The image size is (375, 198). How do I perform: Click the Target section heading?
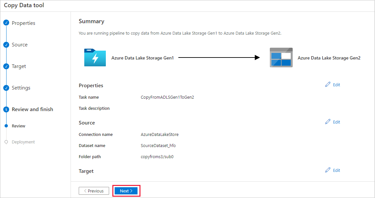pos(86,171)
